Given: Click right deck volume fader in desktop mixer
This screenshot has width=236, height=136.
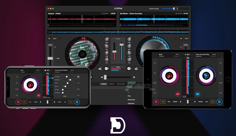Looking at the screenshot, I should pyautogui.click(x=121, y=44).
